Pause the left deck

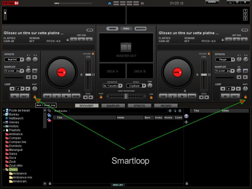pos(57,96)
